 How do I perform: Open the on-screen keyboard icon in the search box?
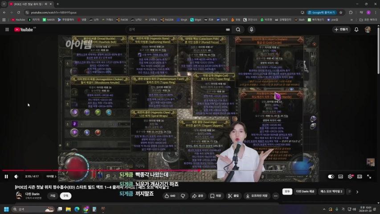[x=228, y=29]
